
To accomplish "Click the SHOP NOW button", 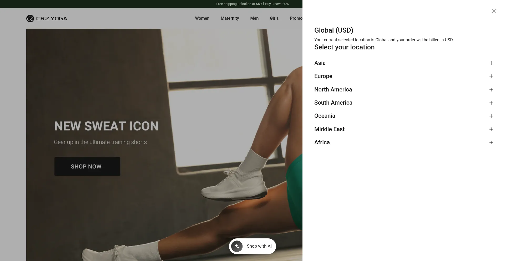I will [87, 166].
